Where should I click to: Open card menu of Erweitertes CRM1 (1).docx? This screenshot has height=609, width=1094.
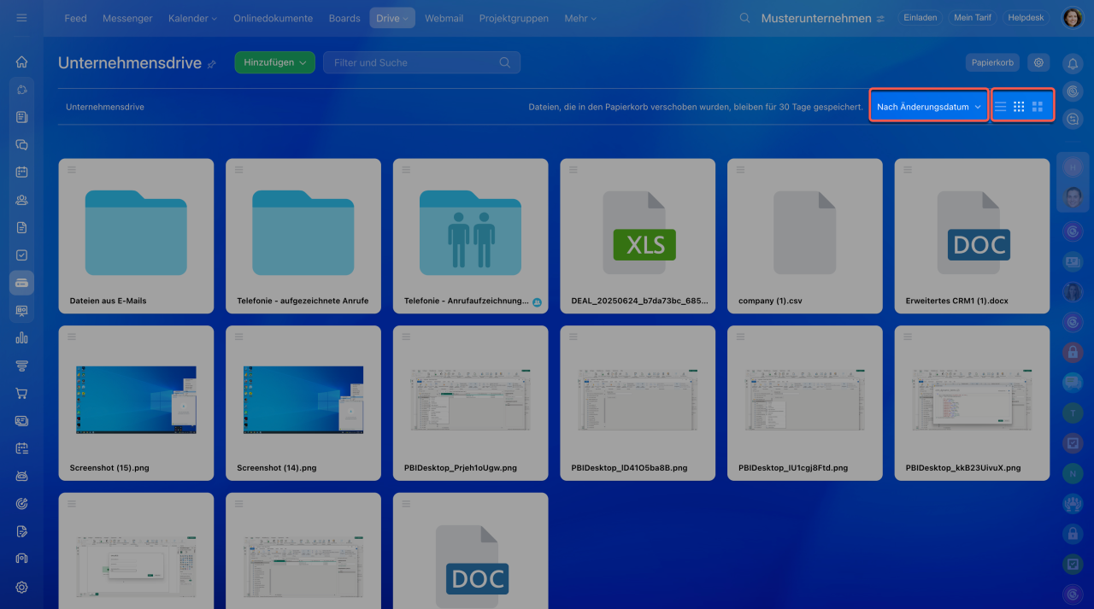[908, 169]
